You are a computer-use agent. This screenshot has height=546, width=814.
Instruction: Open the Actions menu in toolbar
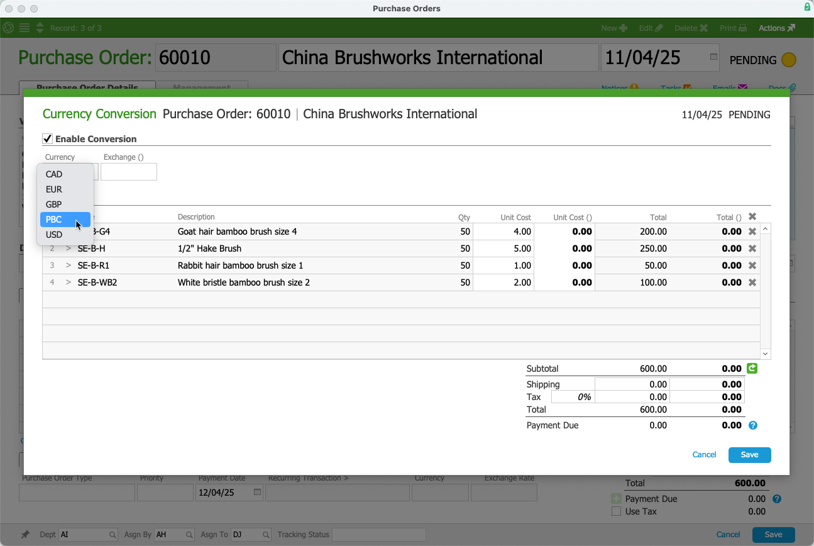tap(777, 28)
